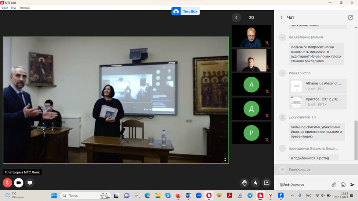Open the Помощь menu
Screen dimensions: 358x201
24,8
